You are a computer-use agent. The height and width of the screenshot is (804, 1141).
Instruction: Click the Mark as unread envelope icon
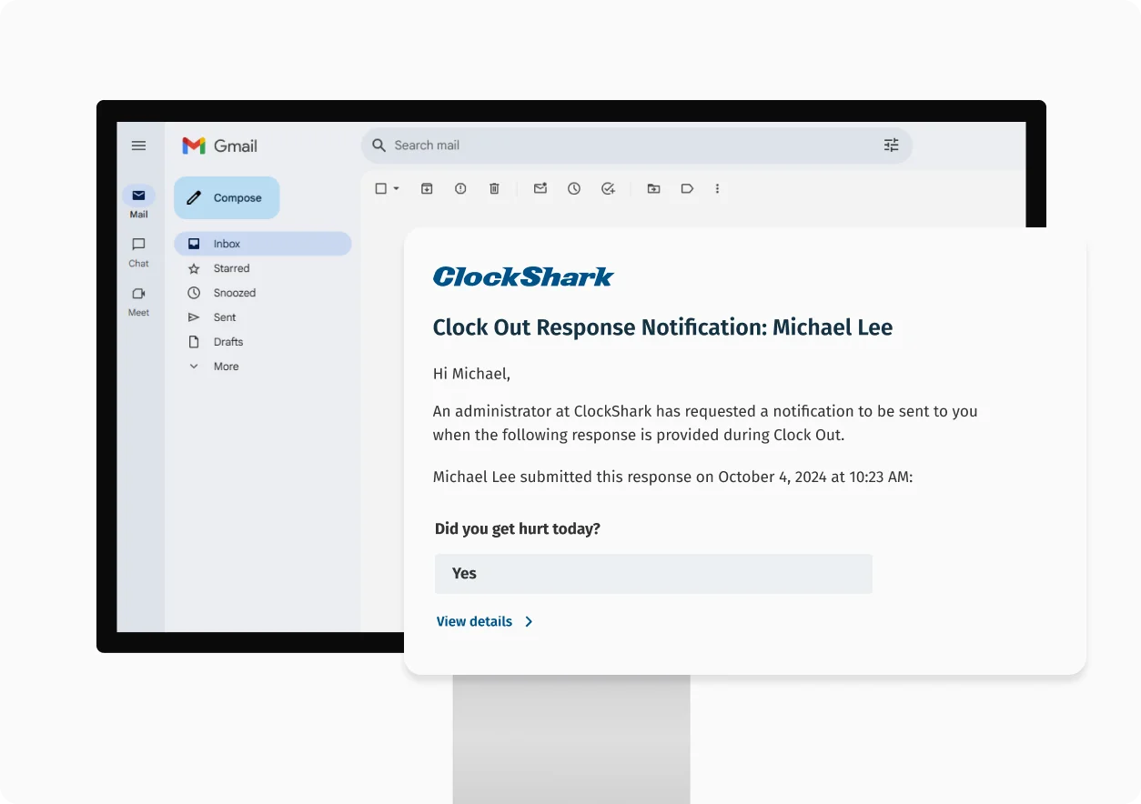540,188
